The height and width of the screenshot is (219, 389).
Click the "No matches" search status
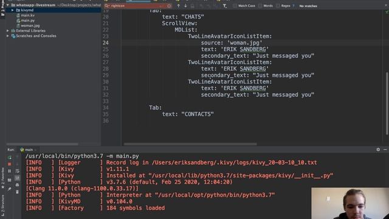pos(308,5)
